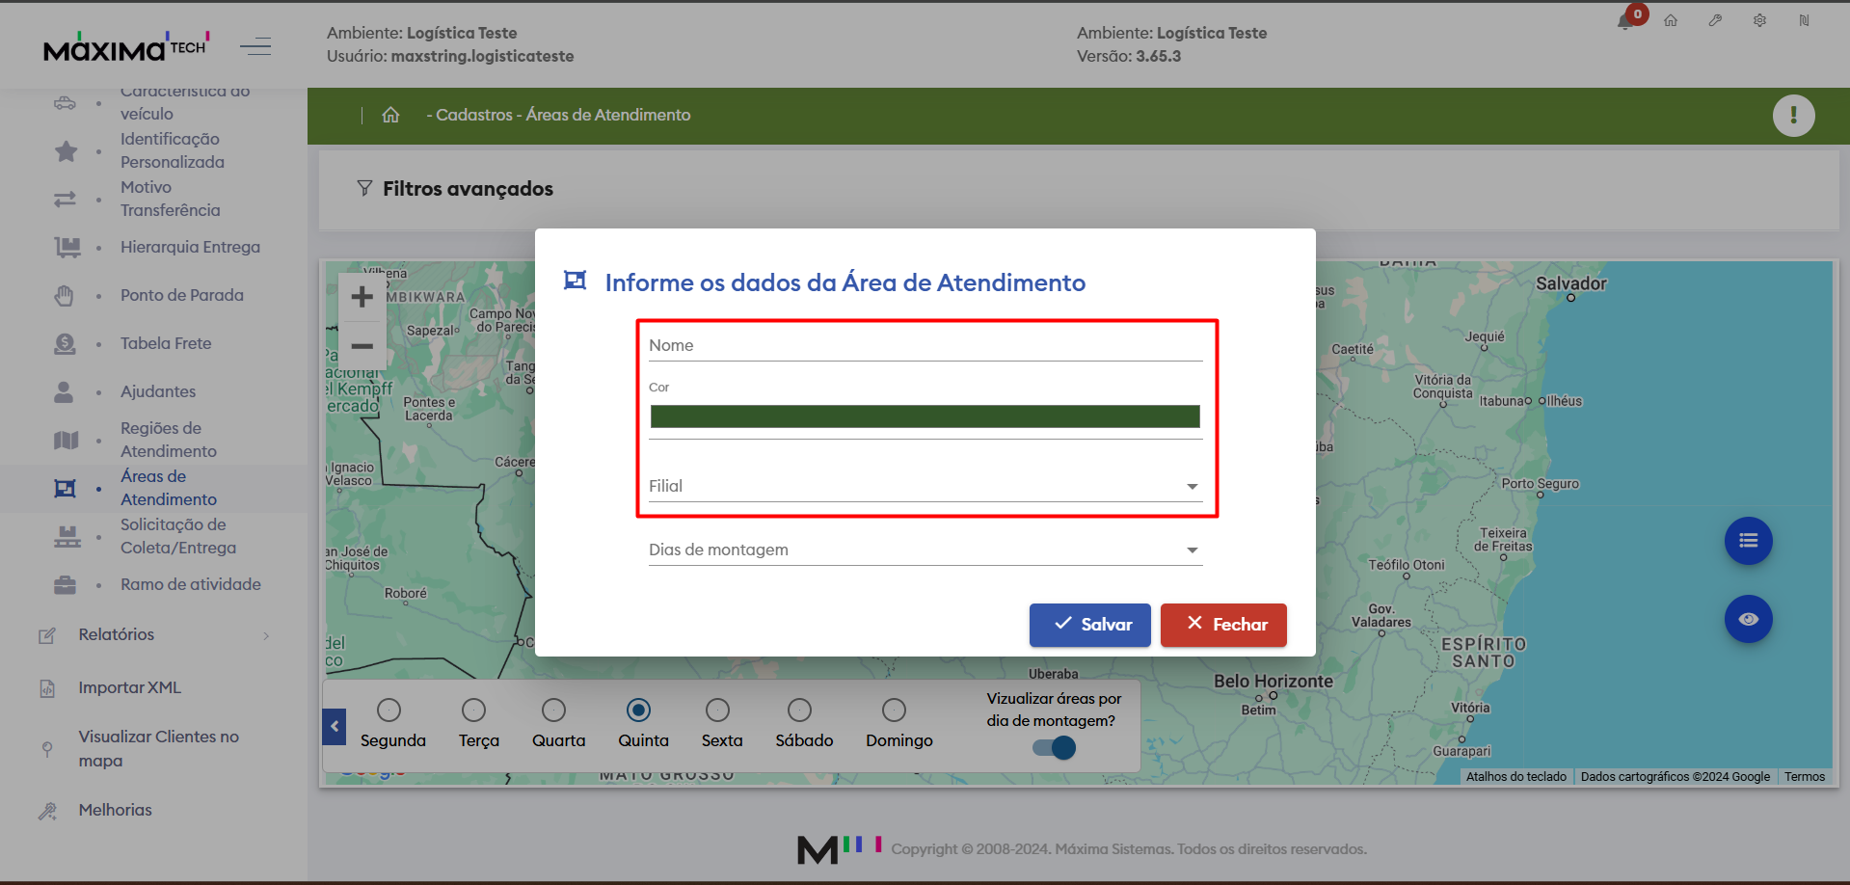Open Ponto de Parada in the sidebar
Image resolution: width=1850 pixels, height=885 pixels.
coord(182,295)
